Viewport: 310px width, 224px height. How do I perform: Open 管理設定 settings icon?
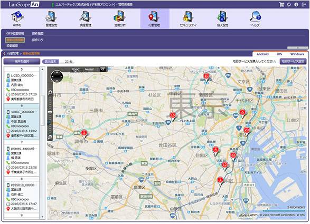[x=51, y=17]
